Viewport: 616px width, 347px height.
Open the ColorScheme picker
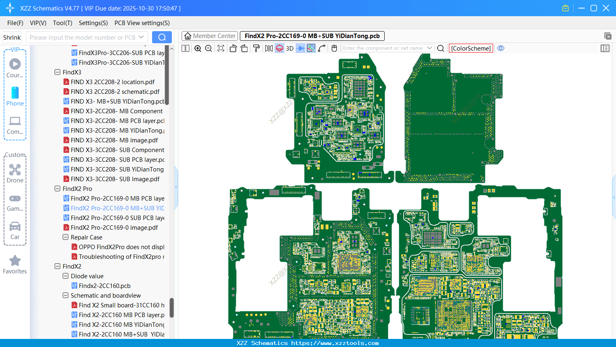pos(471,48)
